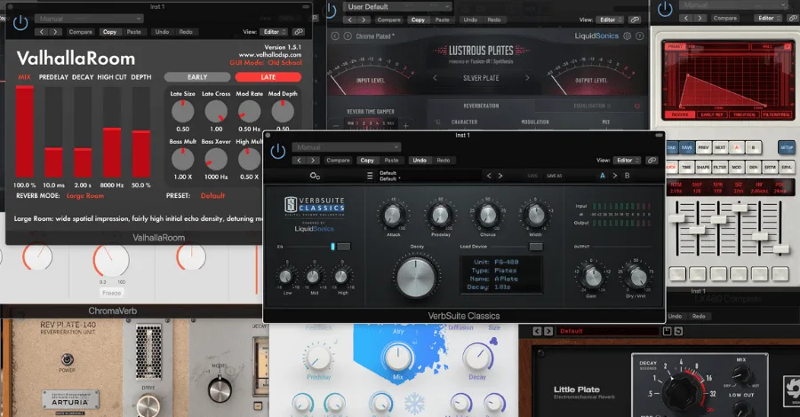
Task: Click the link icon in Lustrous Plates header
Action: click(634, 20)
